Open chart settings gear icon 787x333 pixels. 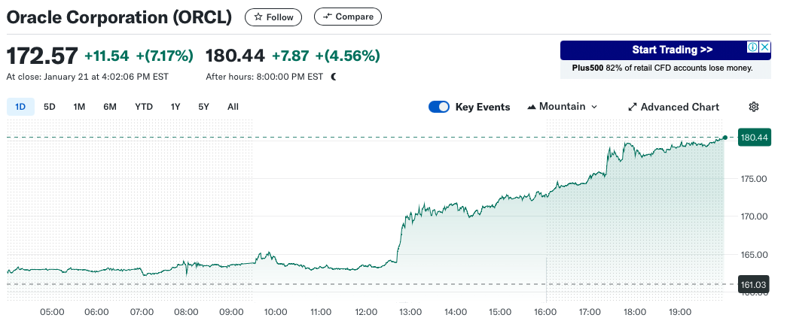coord(753,107)
